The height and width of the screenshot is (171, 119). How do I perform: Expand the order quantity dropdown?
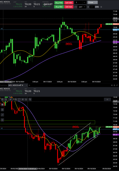84,2
